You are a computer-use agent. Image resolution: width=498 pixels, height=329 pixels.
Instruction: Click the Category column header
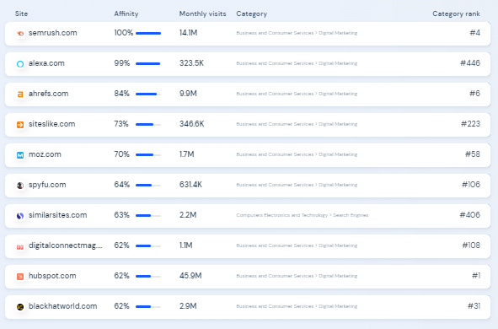tap(252, 13)
